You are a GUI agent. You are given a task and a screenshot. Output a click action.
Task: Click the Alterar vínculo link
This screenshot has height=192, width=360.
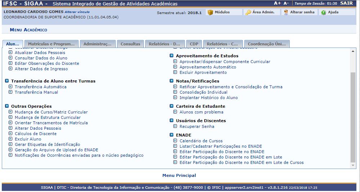click(x=77, y=12)
